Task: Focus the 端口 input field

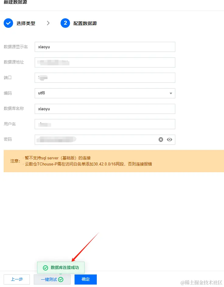Action: pyautogui.click(x=105, y=78)
